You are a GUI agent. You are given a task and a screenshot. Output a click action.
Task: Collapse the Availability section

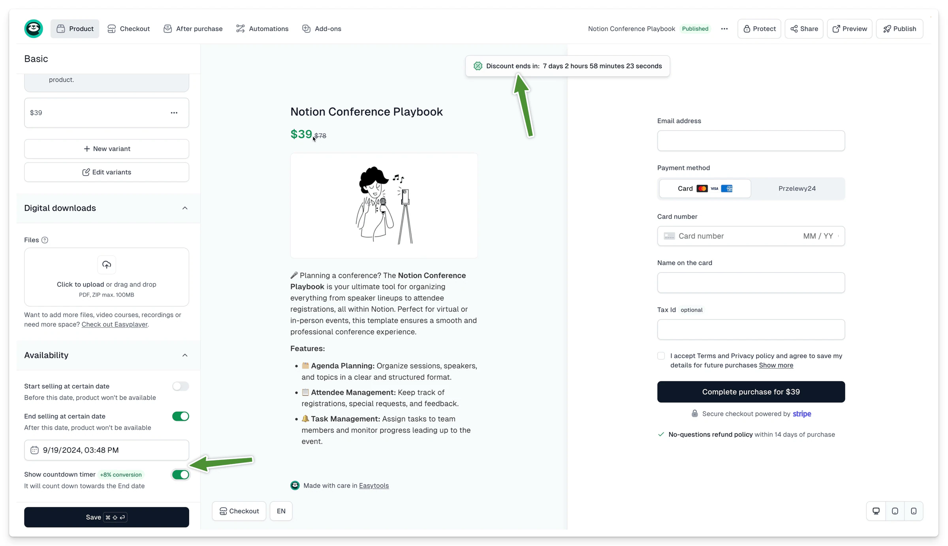click(185, 355)
